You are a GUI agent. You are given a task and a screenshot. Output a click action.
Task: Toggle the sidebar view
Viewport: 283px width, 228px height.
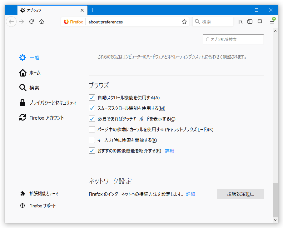coord(250,22)
